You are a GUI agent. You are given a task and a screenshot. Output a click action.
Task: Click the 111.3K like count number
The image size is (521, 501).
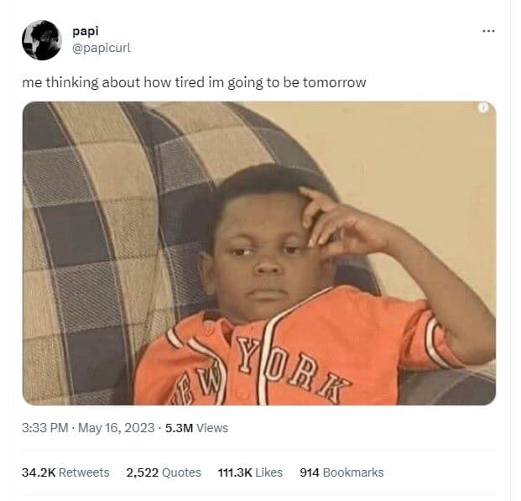click(x=235, y=472)
